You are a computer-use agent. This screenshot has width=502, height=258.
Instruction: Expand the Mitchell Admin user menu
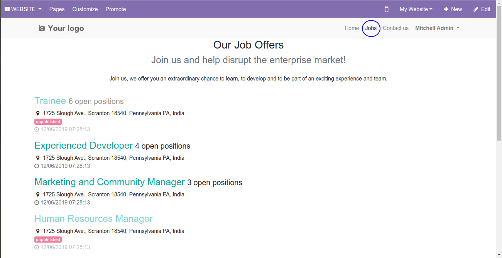(437, 28)
